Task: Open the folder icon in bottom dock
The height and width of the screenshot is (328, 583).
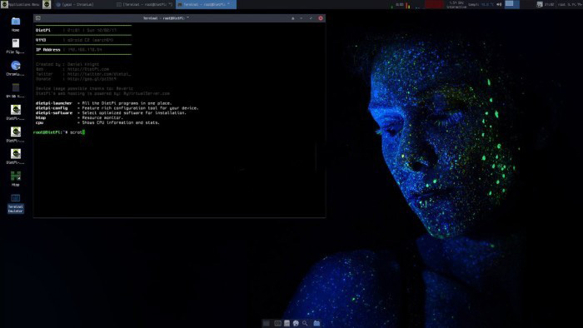Action: (316, 323)
